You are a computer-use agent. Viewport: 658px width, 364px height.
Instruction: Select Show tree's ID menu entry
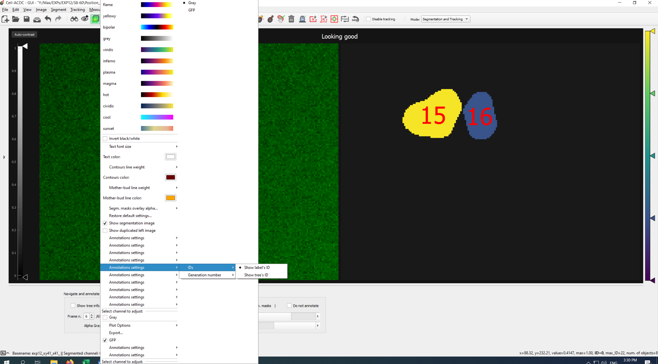(256, 275)
